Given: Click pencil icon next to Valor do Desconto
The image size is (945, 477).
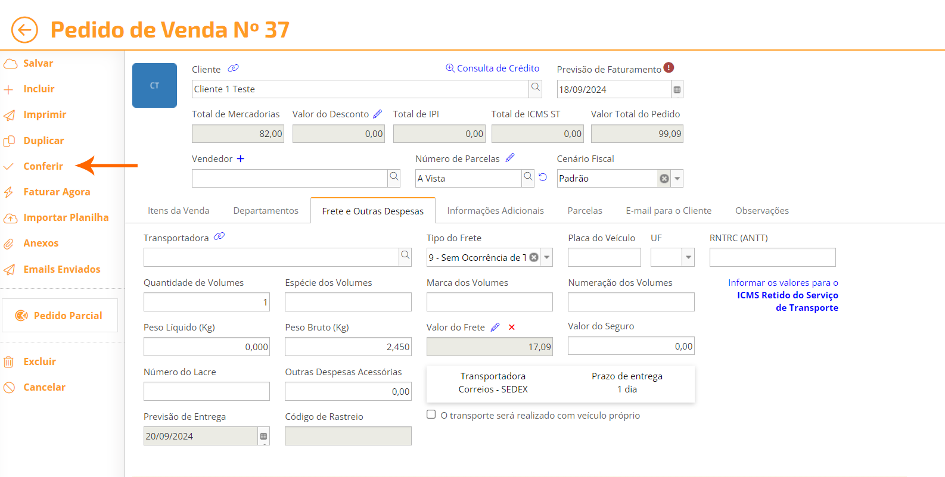Looking at the screenshot, I should point(377,114).
